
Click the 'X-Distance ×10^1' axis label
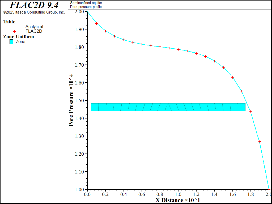(x=177, y=200)
